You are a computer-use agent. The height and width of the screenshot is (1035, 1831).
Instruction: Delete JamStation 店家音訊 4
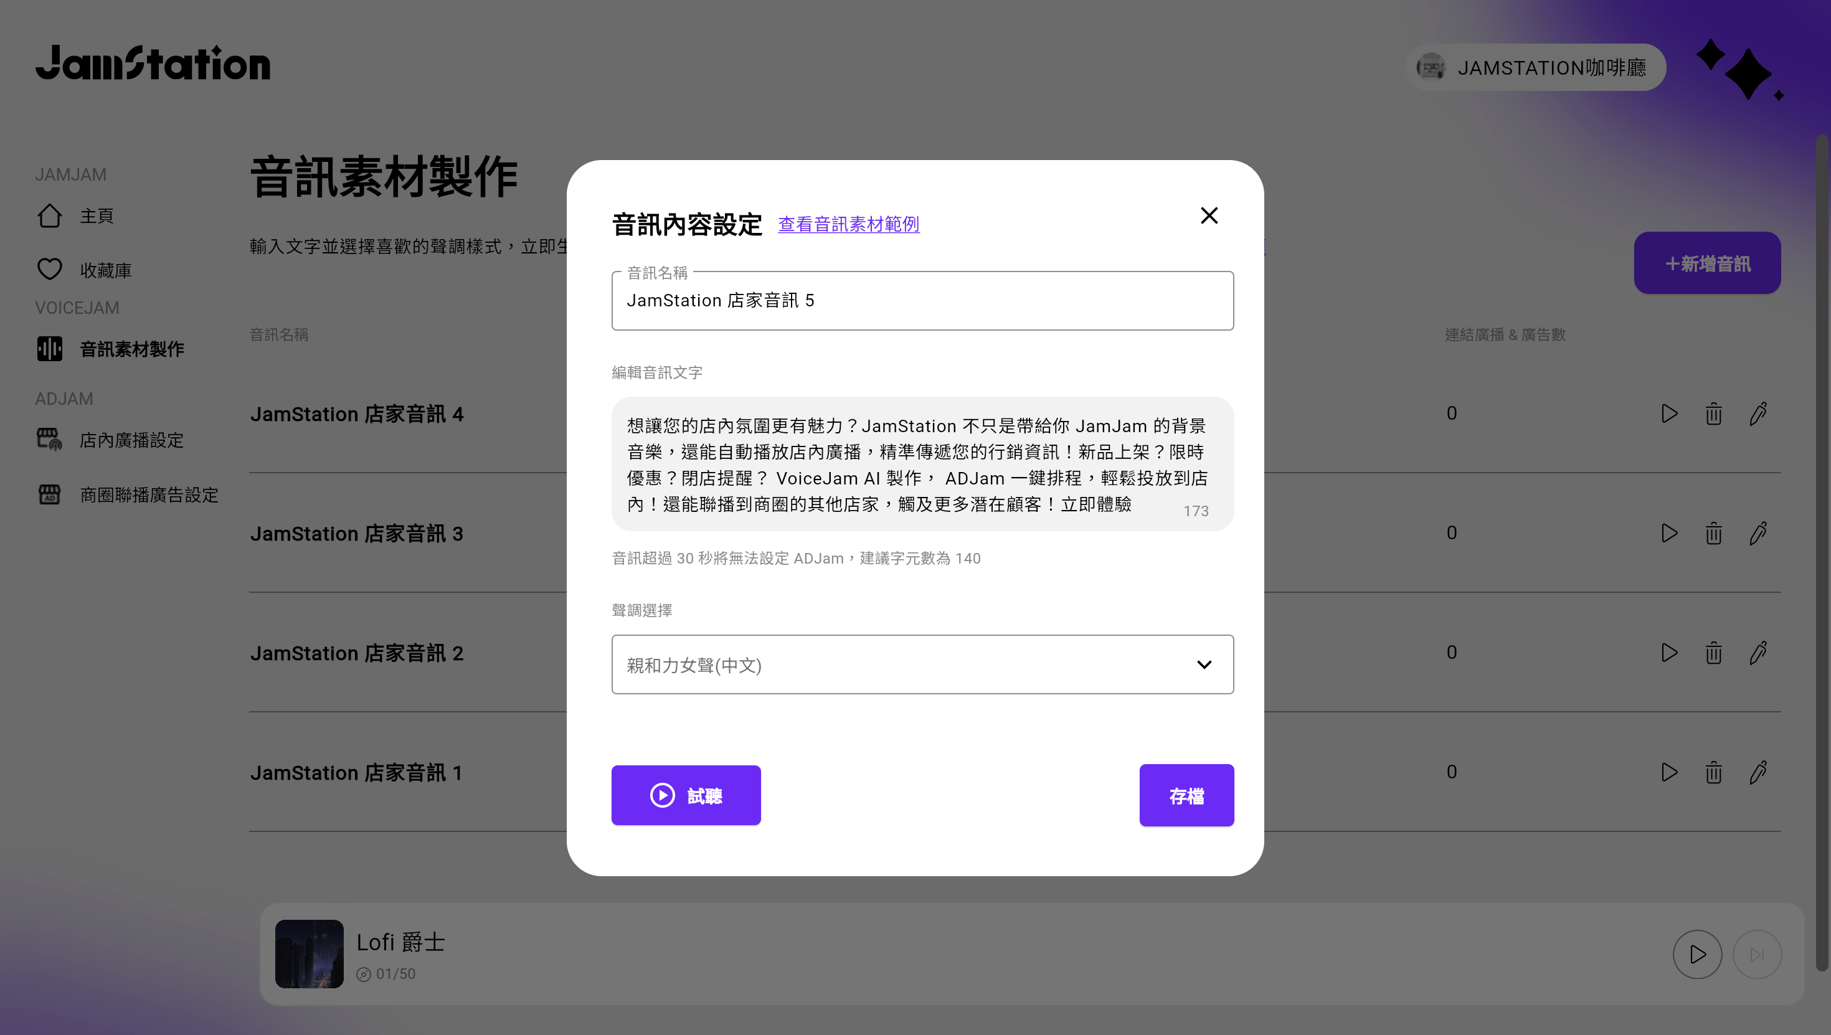click(x=1714, y=414)
